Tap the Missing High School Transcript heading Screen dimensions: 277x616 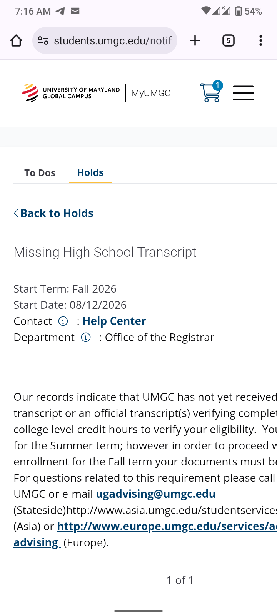105,252
